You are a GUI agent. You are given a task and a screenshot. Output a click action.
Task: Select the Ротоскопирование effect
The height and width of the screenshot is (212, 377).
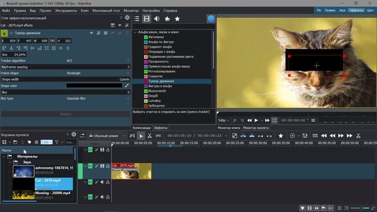coord(161,71)
